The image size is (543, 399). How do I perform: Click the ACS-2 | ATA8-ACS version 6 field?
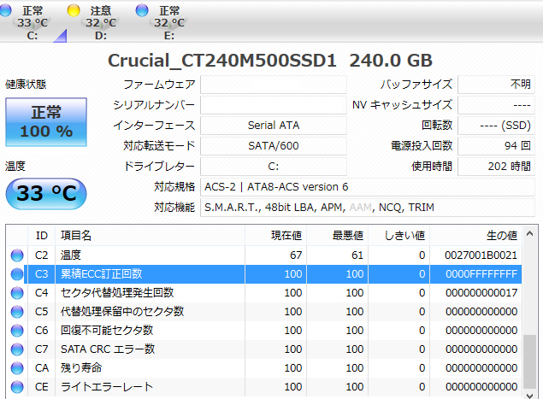368,187
